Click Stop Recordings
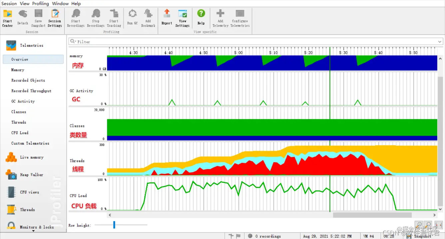This screenshot has width=445, height=239. point(96,18)
